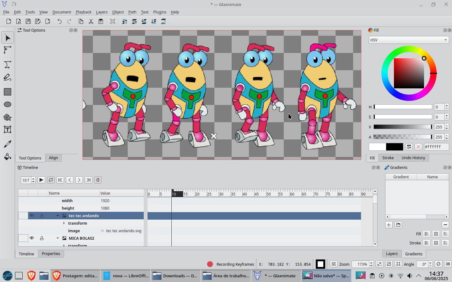Increase the H value stepper

[447, 105]
